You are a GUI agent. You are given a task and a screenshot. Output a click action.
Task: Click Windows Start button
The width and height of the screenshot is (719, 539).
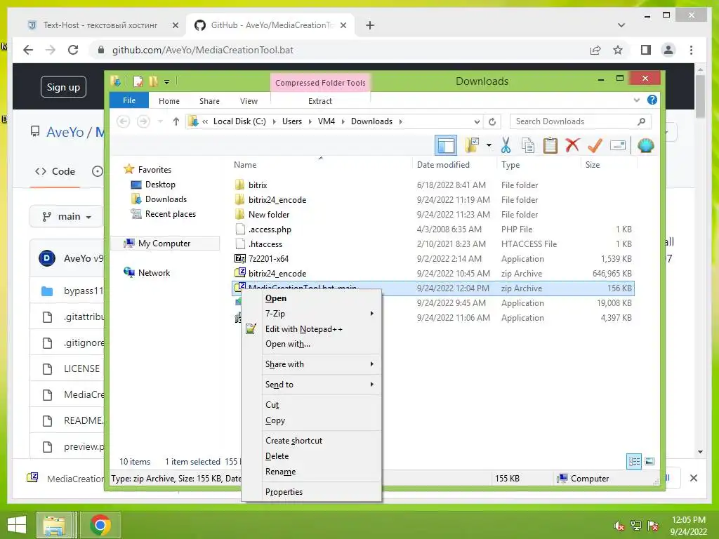tap(17, 525)
